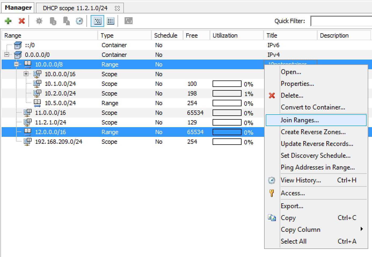Choose Join Ranges from context menu

pos(300,120)
